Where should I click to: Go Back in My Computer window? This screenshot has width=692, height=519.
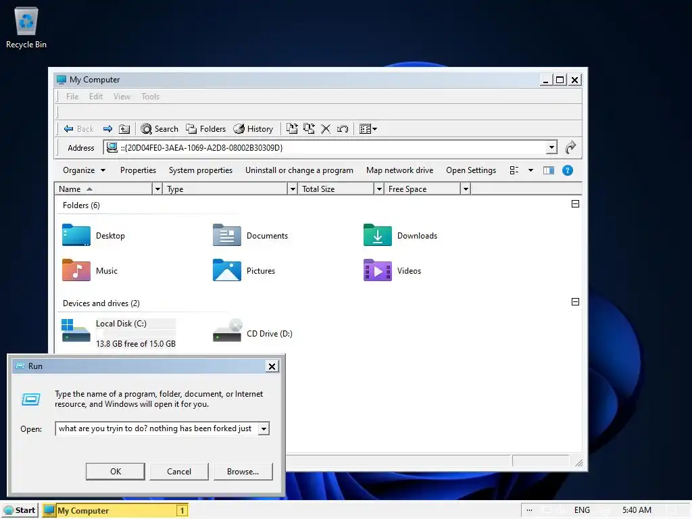[x=78, y=129]
